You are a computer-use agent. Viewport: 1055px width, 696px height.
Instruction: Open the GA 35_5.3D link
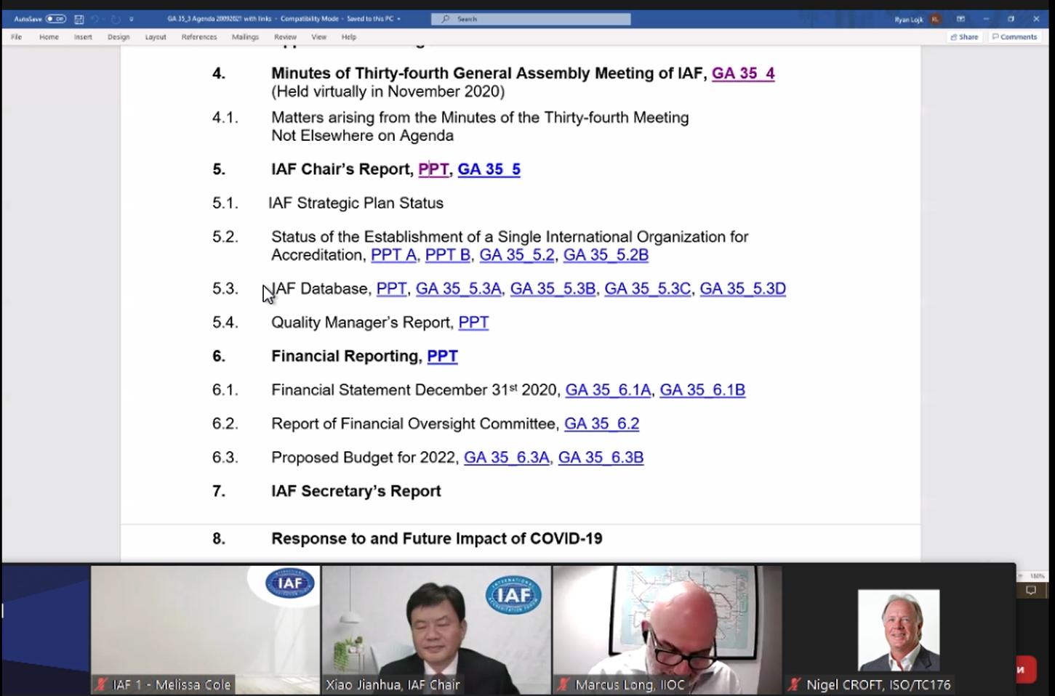(742, 289)
